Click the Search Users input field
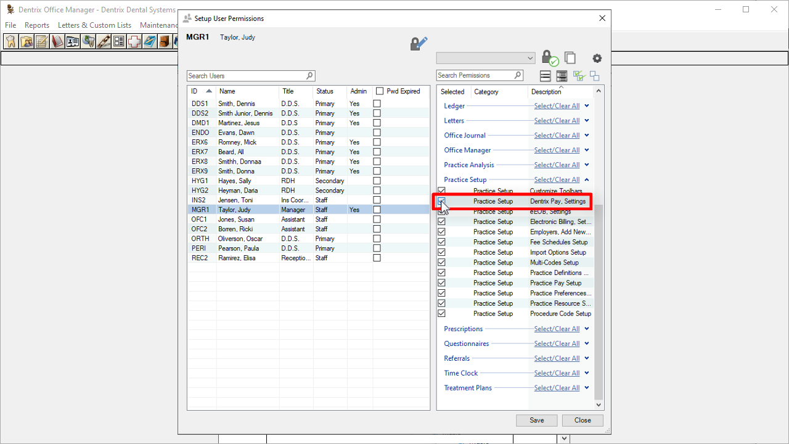The image size is (789, 444). point(247,76)
